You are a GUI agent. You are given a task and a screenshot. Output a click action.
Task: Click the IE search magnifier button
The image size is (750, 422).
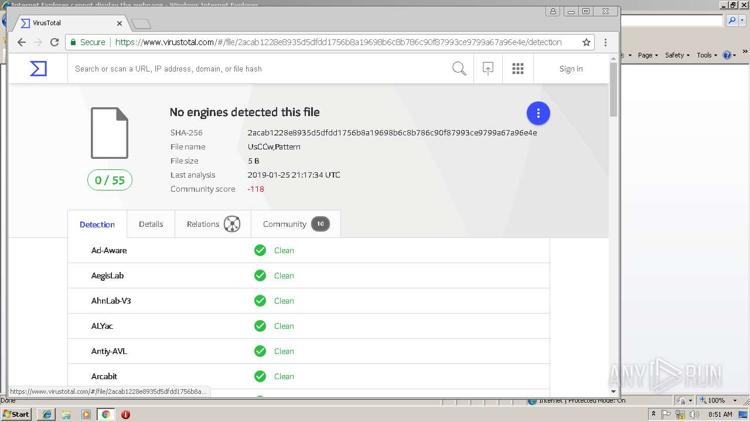[732, 21]
